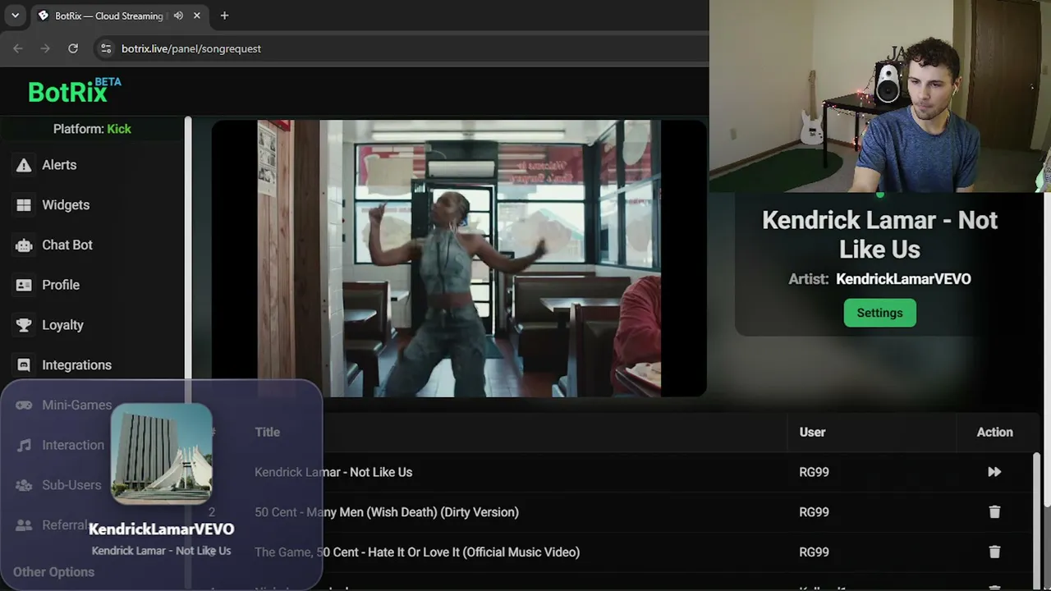Screen dimensions: 1051x591
Task: Remove Hate It Or Love It from queue
Action: pos(994,552)
